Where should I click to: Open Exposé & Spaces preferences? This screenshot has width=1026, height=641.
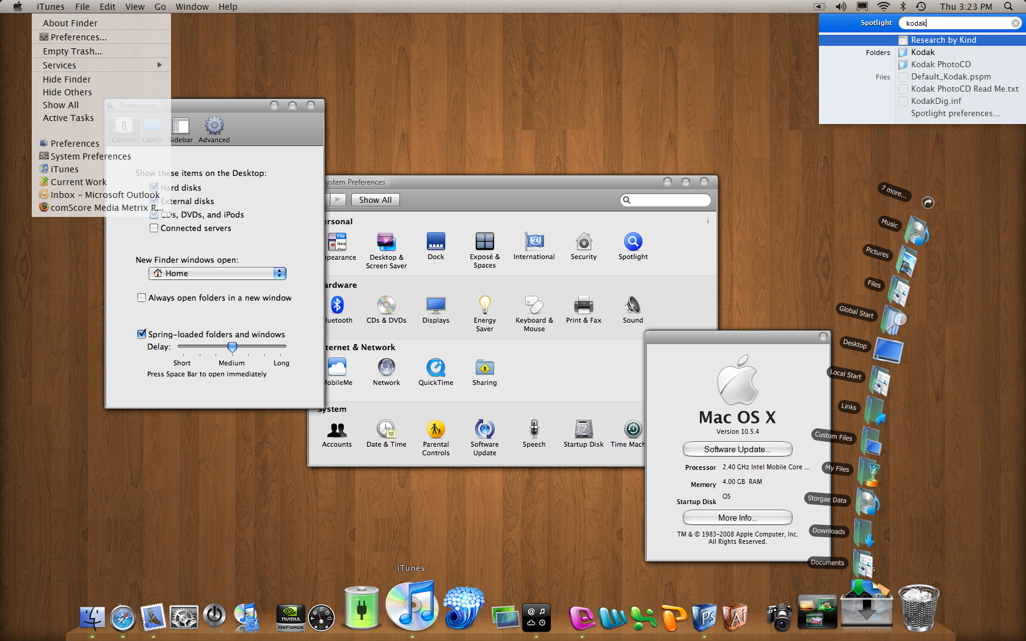pos(485,251)
